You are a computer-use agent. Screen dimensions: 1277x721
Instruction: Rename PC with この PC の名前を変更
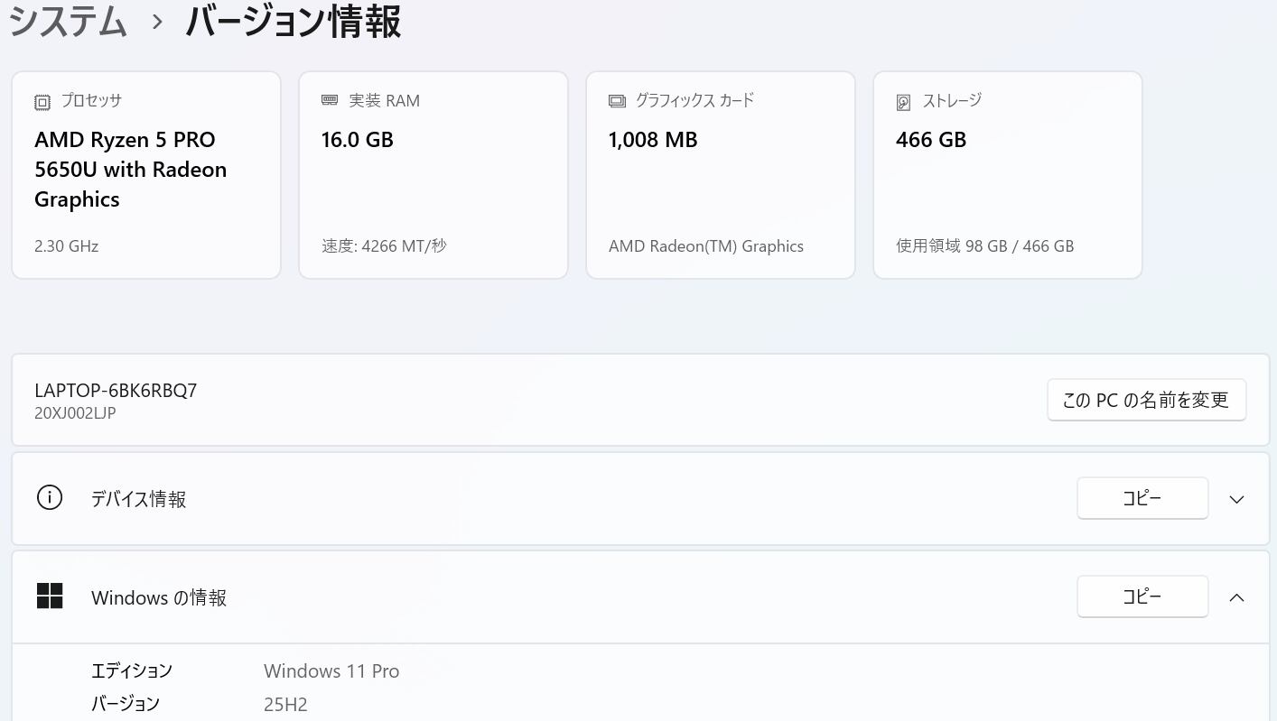[x=1146, y=400]
